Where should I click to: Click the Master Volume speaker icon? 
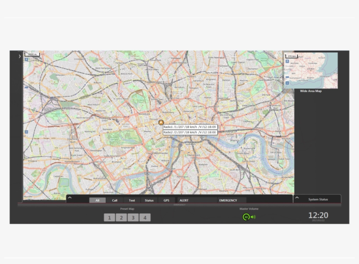[253, 217]
